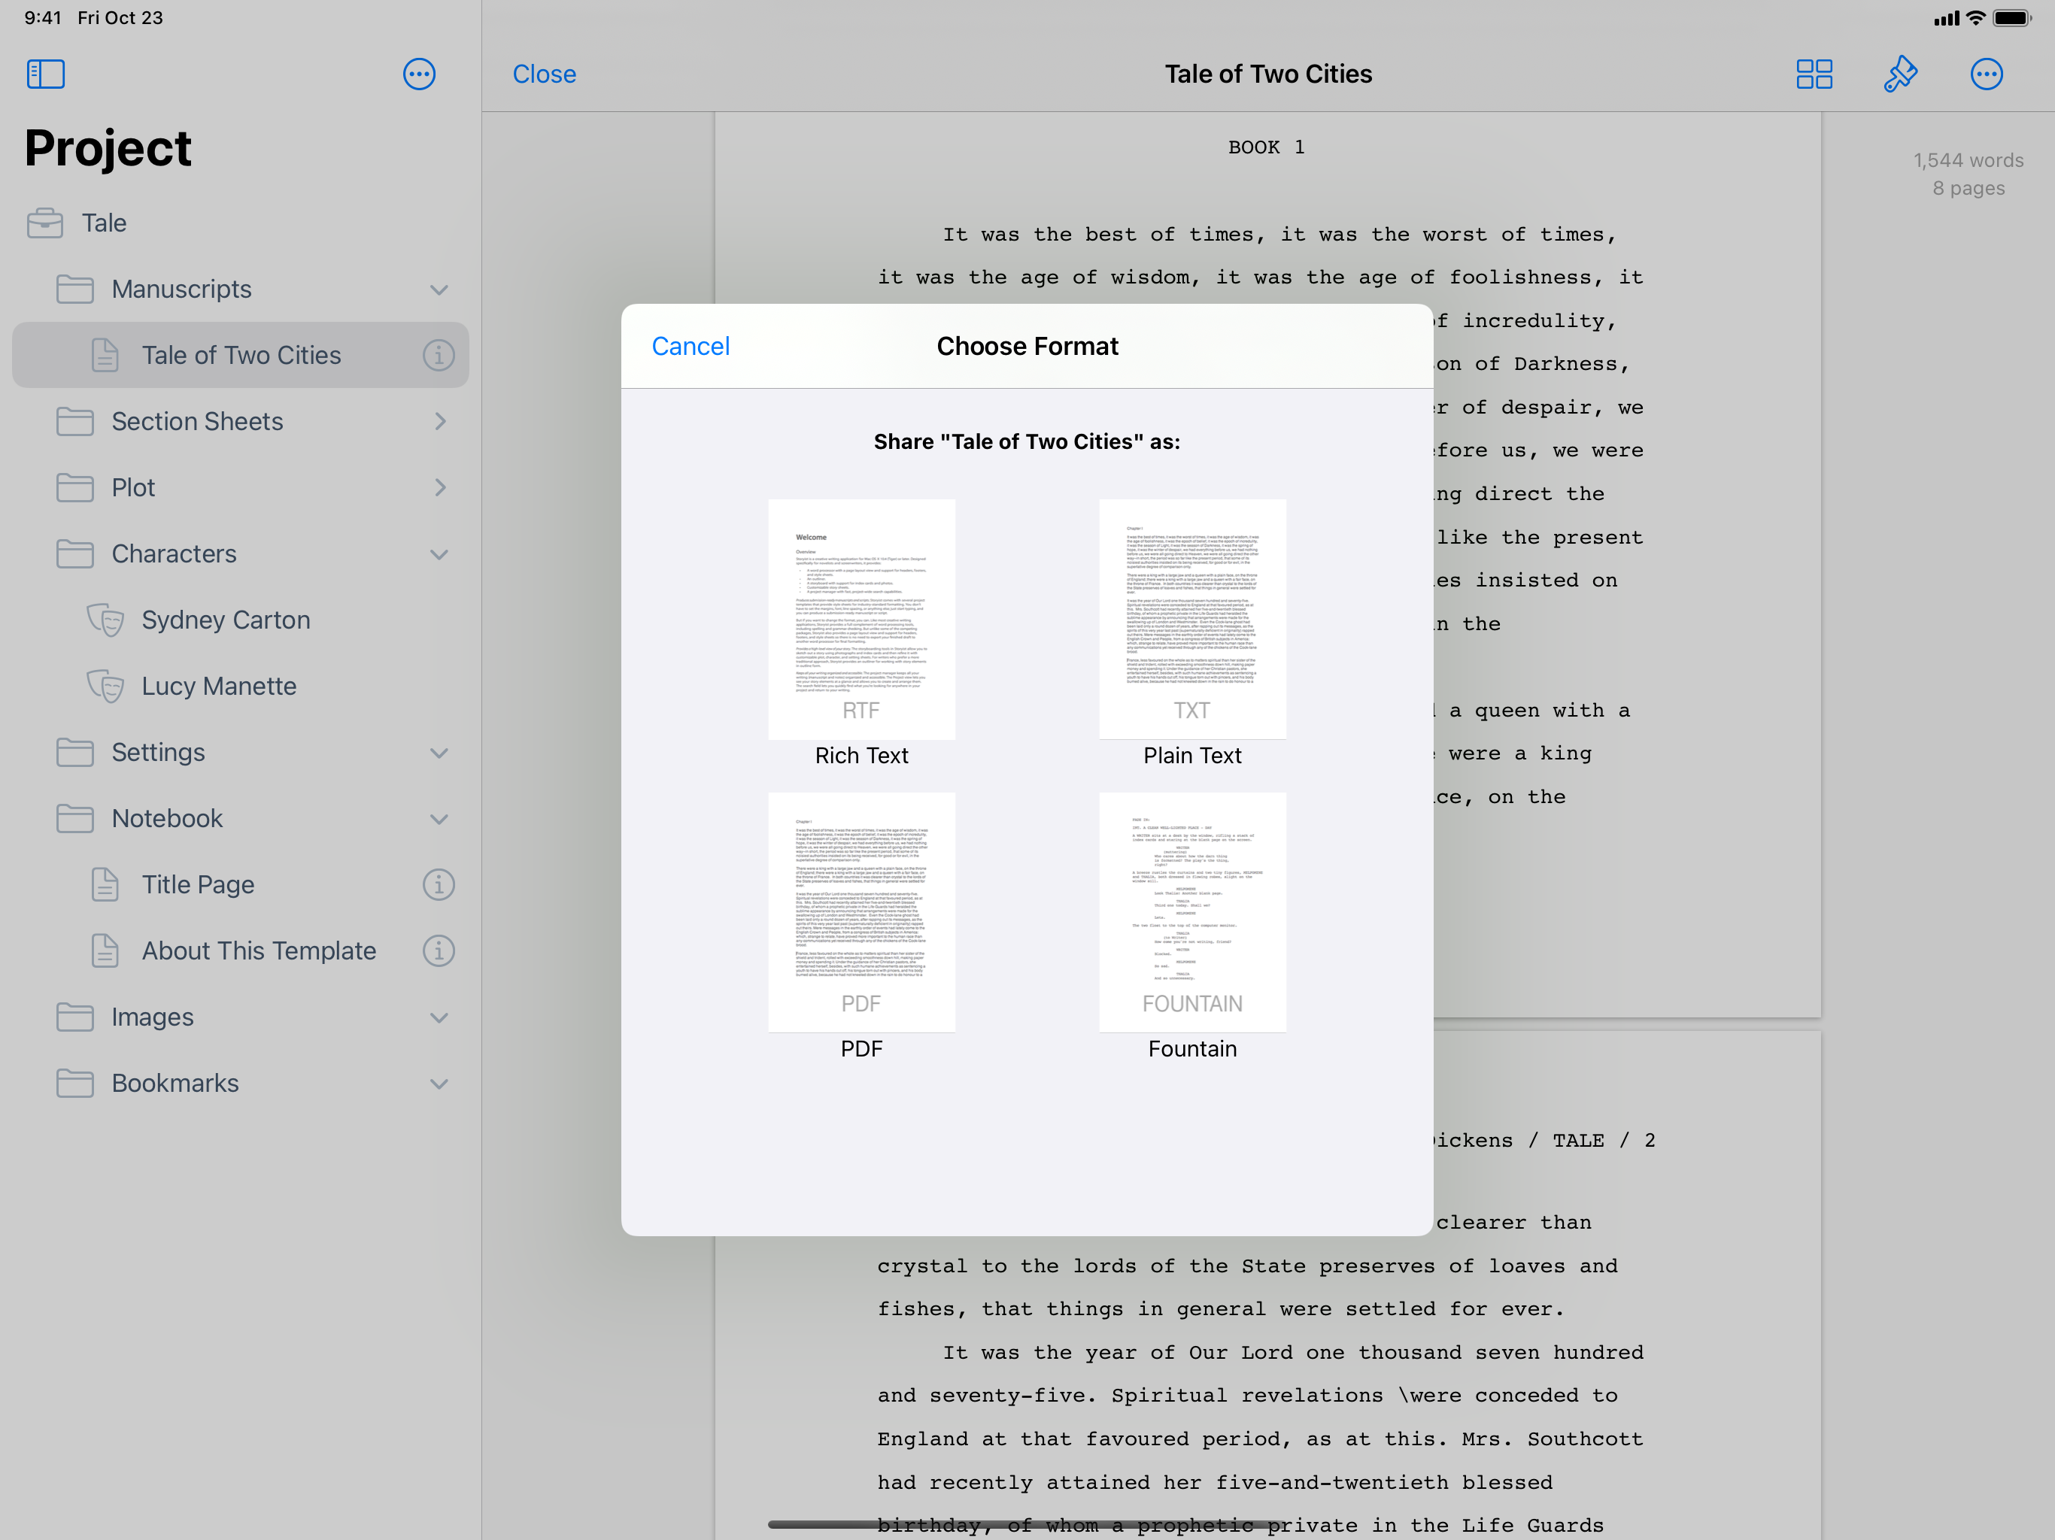This screenshot has width=2055, height=1540.
Task: Click the 1,544 words count
Action: [x=1968, y=159]
